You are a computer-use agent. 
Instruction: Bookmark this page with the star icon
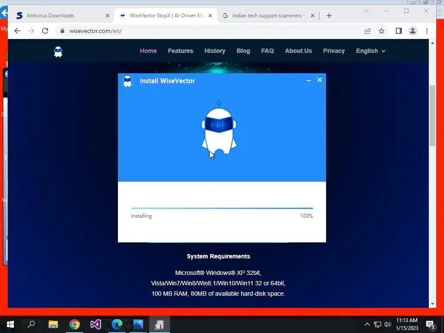[382, 31]
